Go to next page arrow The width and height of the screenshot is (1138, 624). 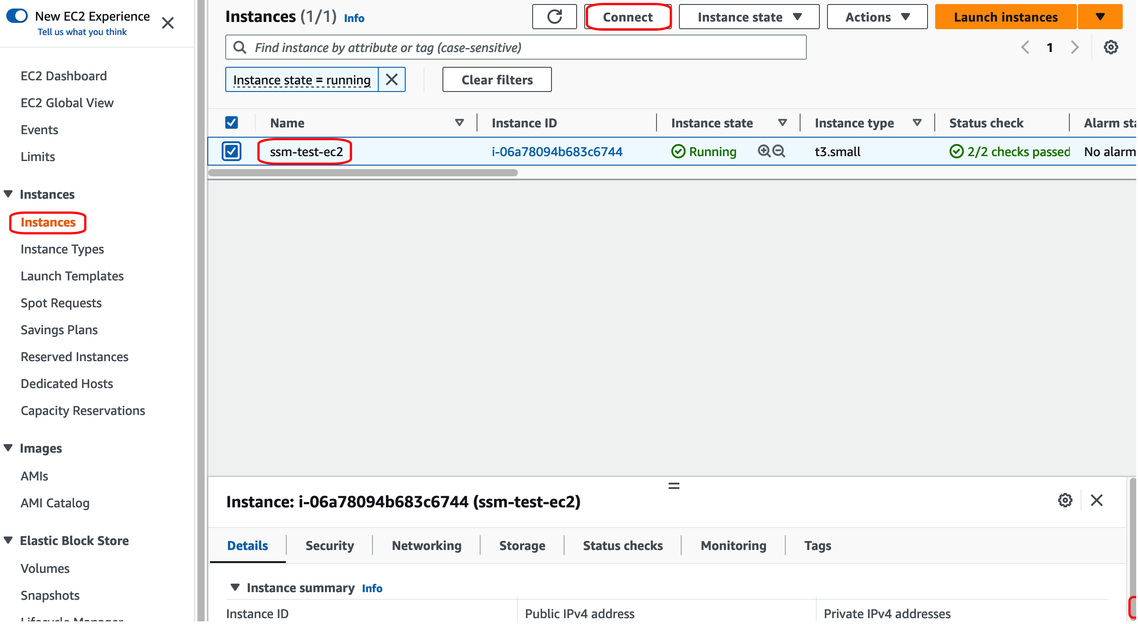click(1074, 47)
